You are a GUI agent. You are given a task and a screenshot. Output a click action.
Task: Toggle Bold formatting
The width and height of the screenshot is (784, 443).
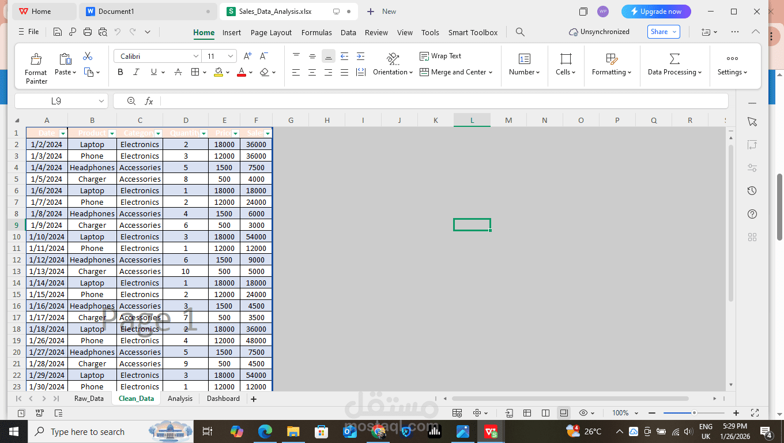tap(120, 72)
